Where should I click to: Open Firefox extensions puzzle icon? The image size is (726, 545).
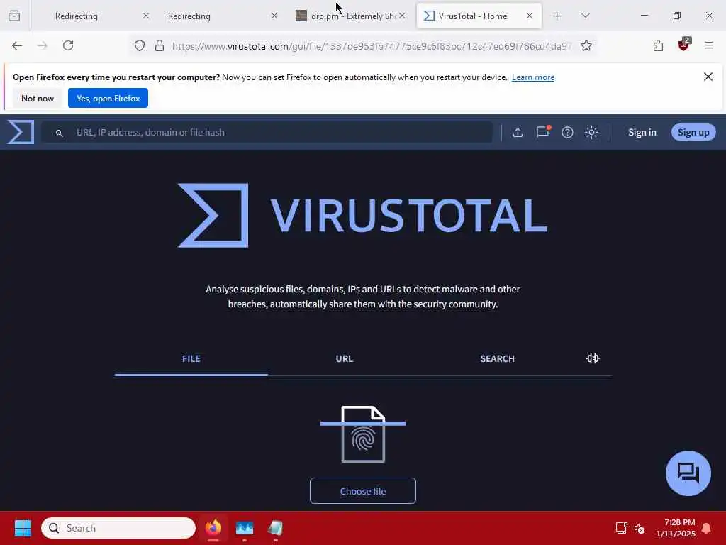tap(658, 45)
